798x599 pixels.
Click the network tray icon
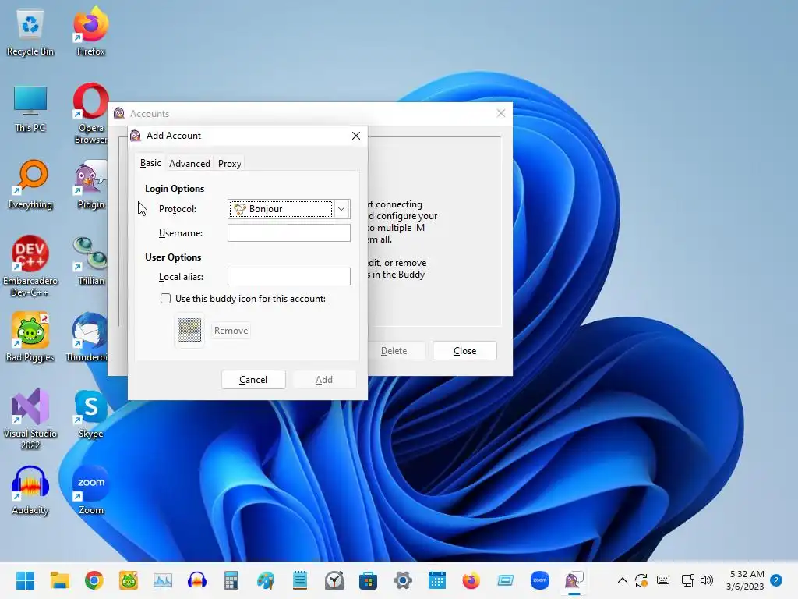(687, 580)
